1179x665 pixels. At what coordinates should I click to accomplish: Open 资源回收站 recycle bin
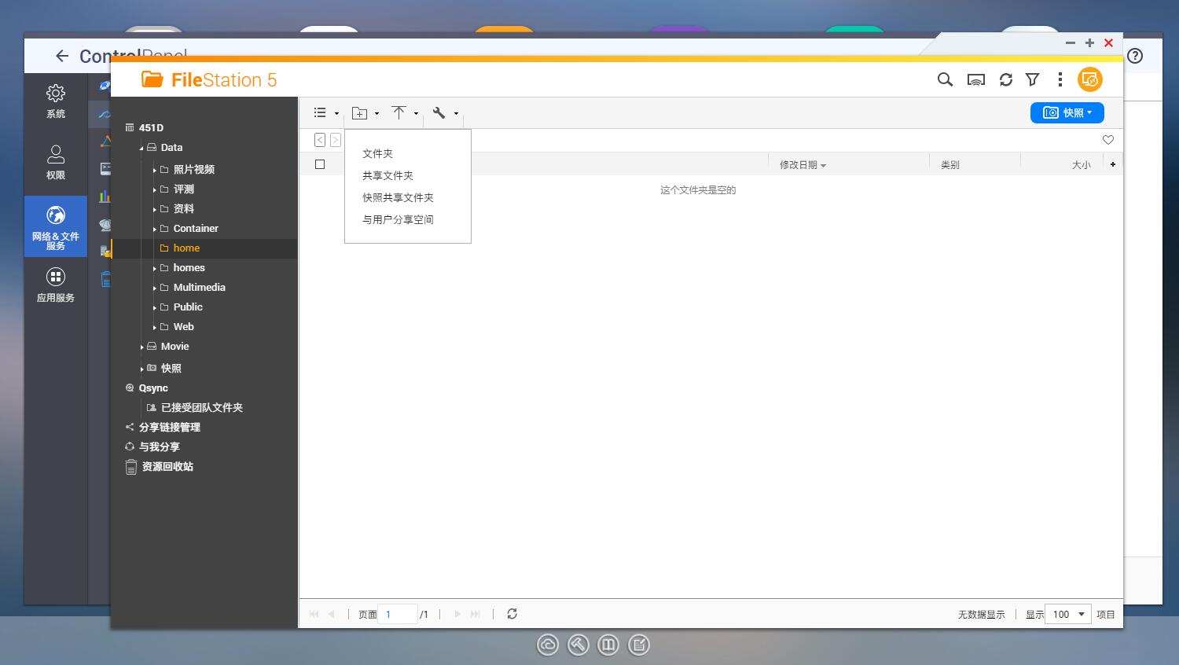click(167, 466)
